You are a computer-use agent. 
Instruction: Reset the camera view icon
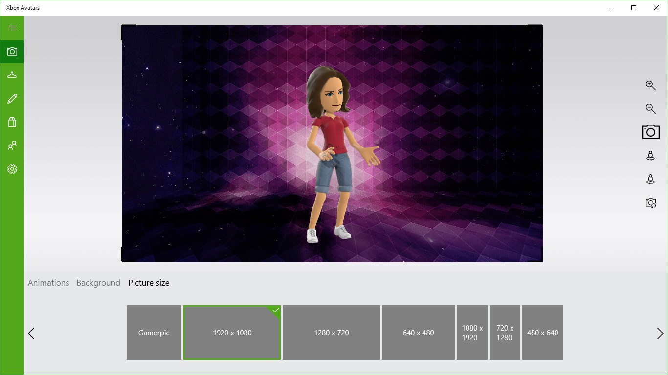tap(650, 203)
